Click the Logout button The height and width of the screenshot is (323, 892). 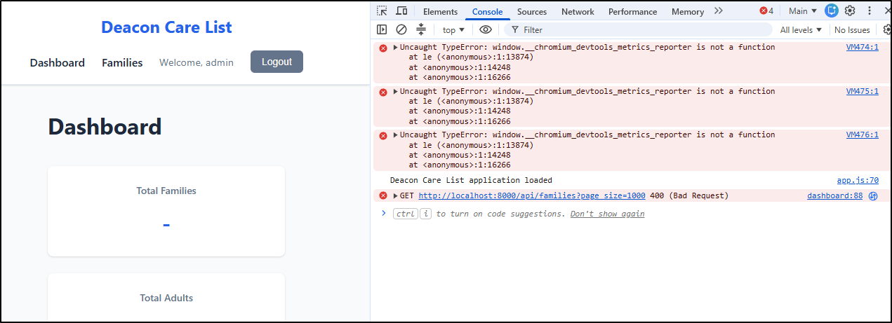click(277, 62)
